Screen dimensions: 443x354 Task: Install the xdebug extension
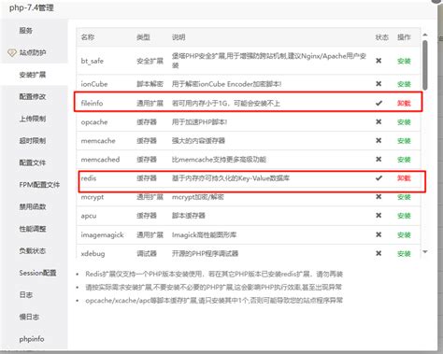404,254
